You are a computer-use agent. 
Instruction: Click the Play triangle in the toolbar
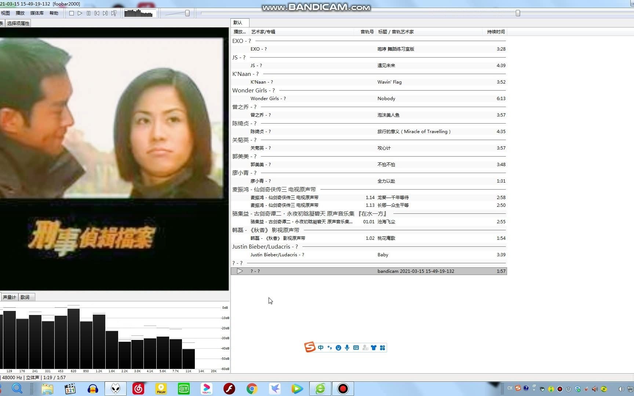tap(80, 13)
